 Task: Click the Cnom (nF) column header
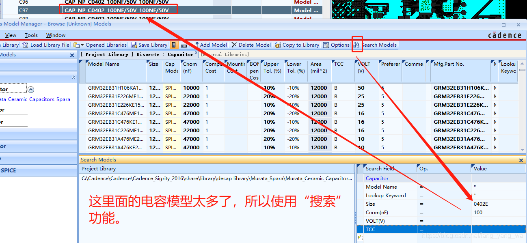[x=191, y=71]
